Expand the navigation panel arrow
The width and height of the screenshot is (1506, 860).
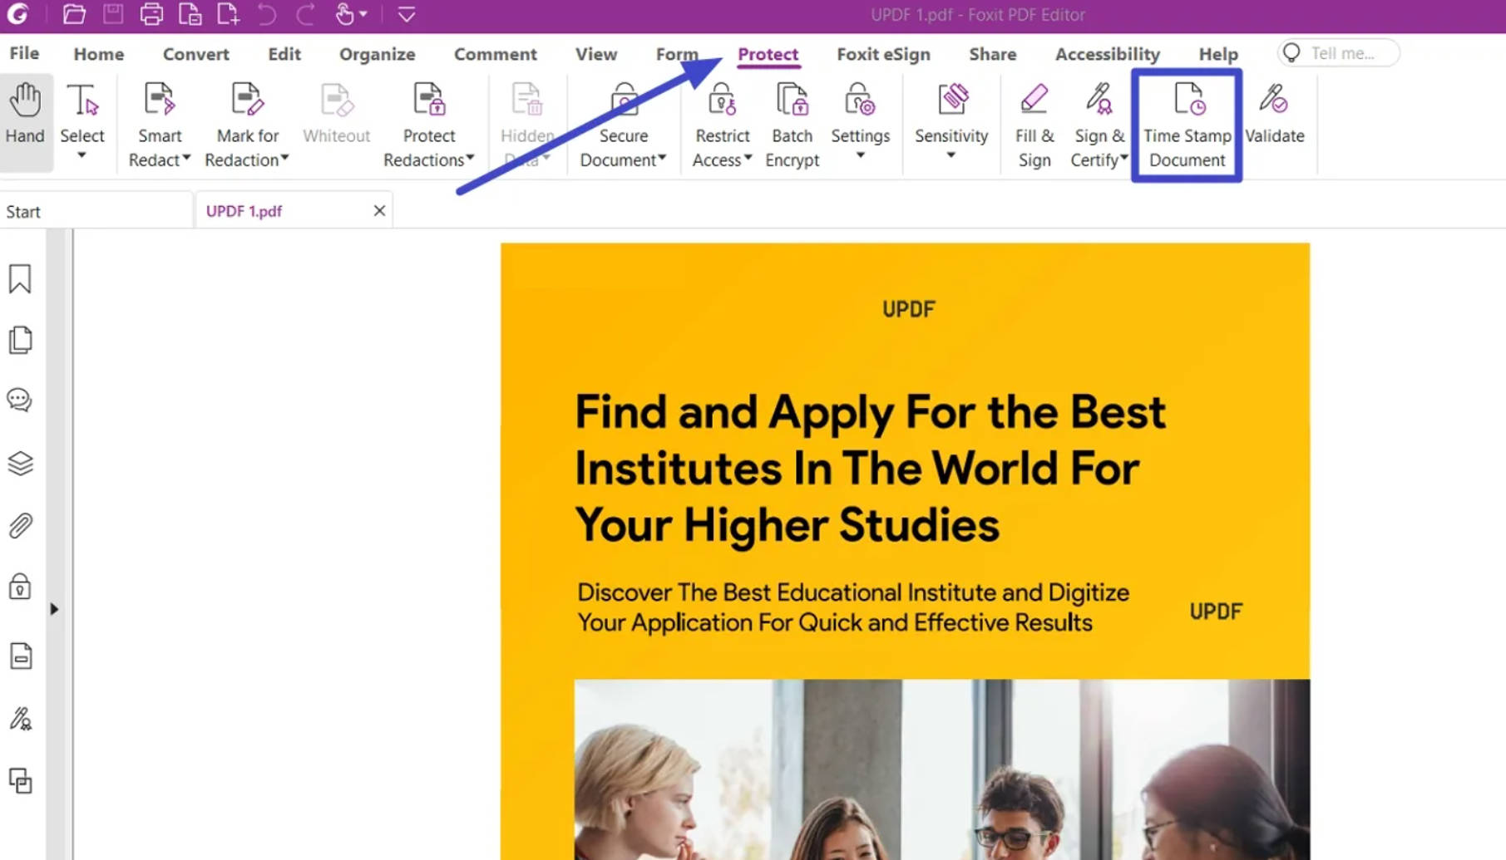click(54, 609)
